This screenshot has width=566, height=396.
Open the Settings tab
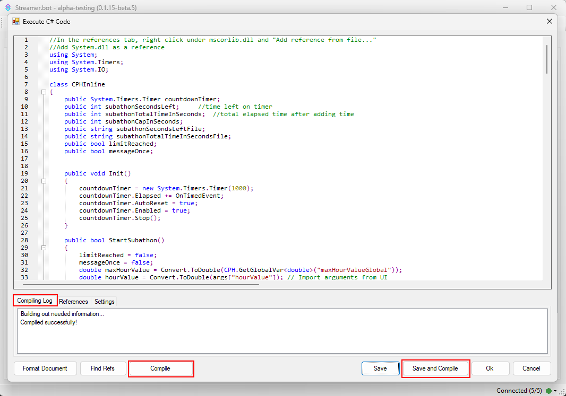[104, 301]
